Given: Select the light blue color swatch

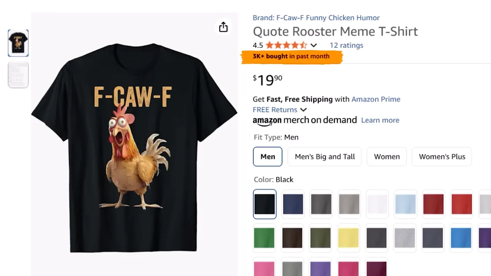Looking at the screenshot, I should pyautogui.click(x=405, y=204).
